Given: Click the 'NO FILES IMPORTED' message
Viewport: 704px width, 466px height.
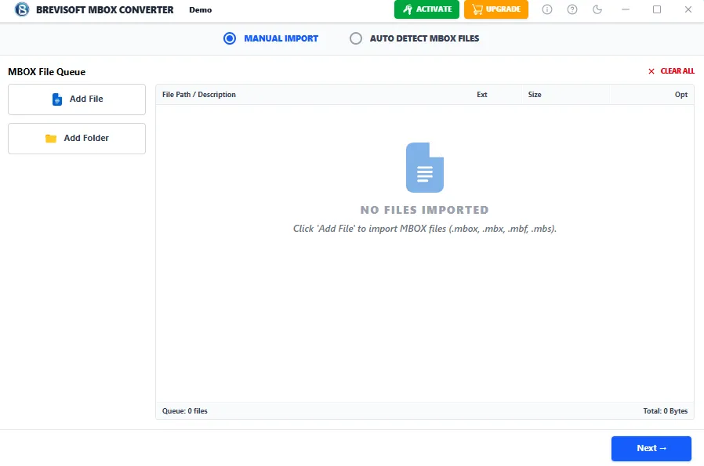Looking at the screenshot, I should 424,210.
